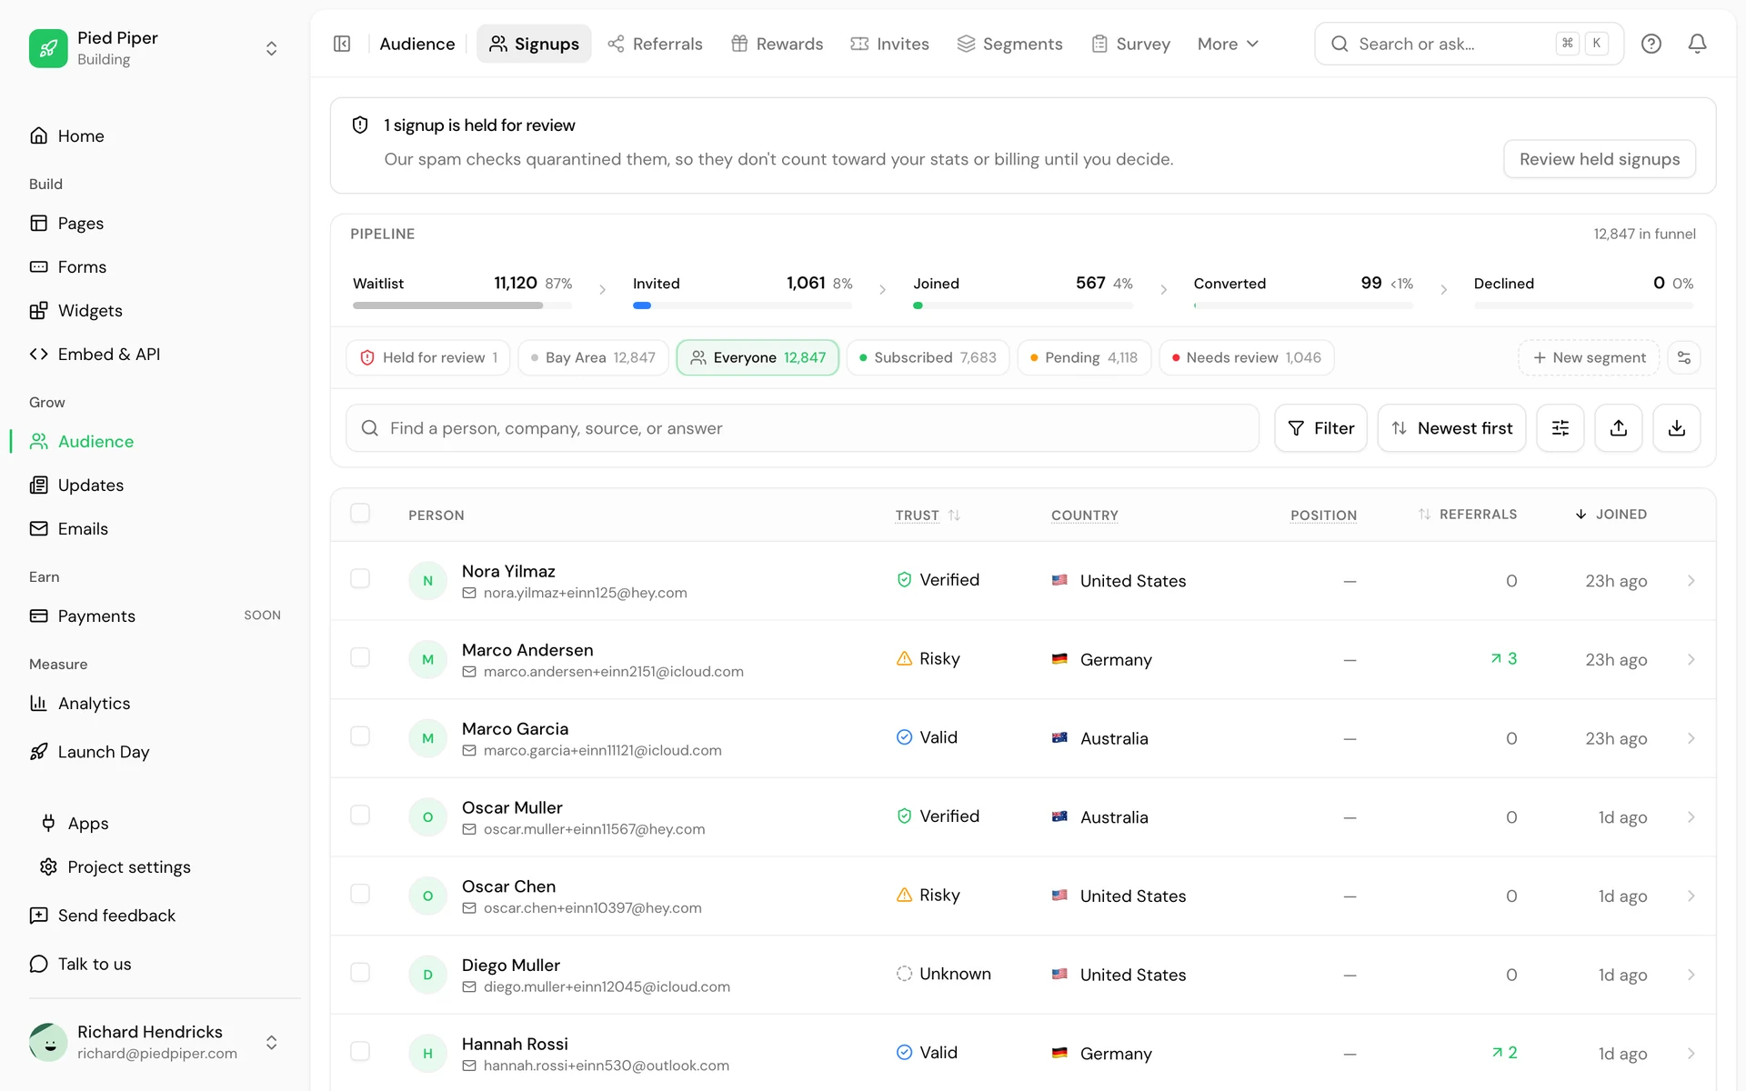Open segment settings icon beside New segment
The image size is (1746, 1091).
pyautogui.click(x=1684, y=357)
